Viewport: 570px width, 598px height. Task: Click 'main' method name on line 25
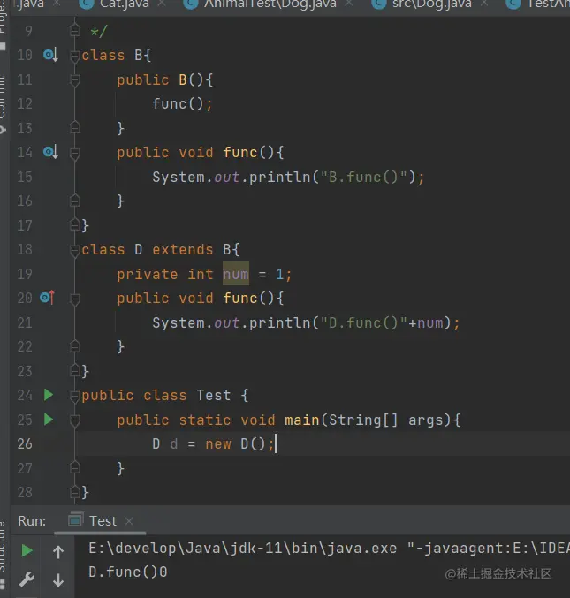301,420
